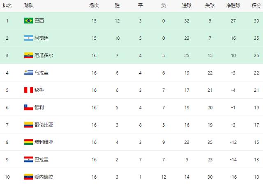This screenshot has width=263, height=184.
Task: Select the Peru flag icon
Action: point(28,90)
